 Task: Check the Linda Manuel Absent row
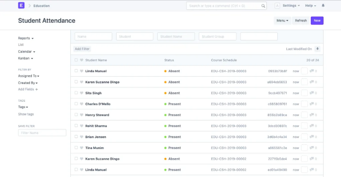pos(76,71)
